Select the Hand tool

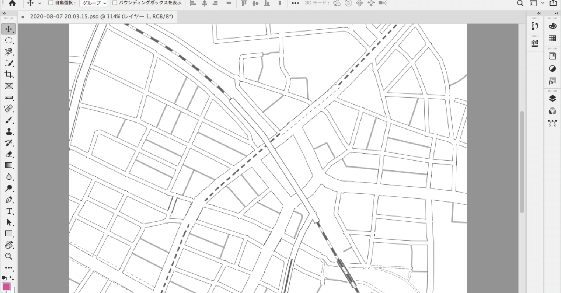click(8, 245)
